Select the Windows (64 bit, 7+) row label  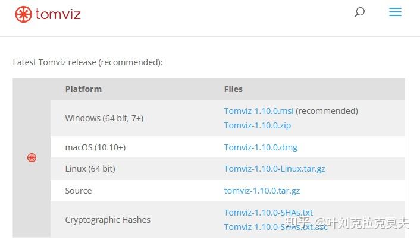(104, 118)
